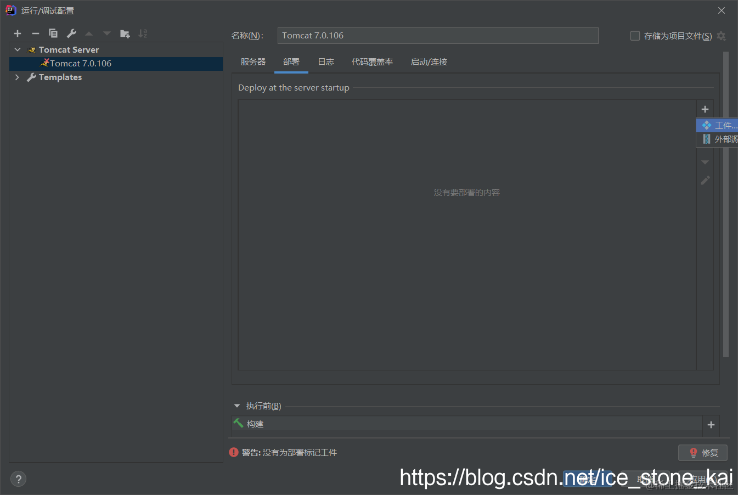
Task: Expand the Templates tree node
Action: tap(18, 77)
